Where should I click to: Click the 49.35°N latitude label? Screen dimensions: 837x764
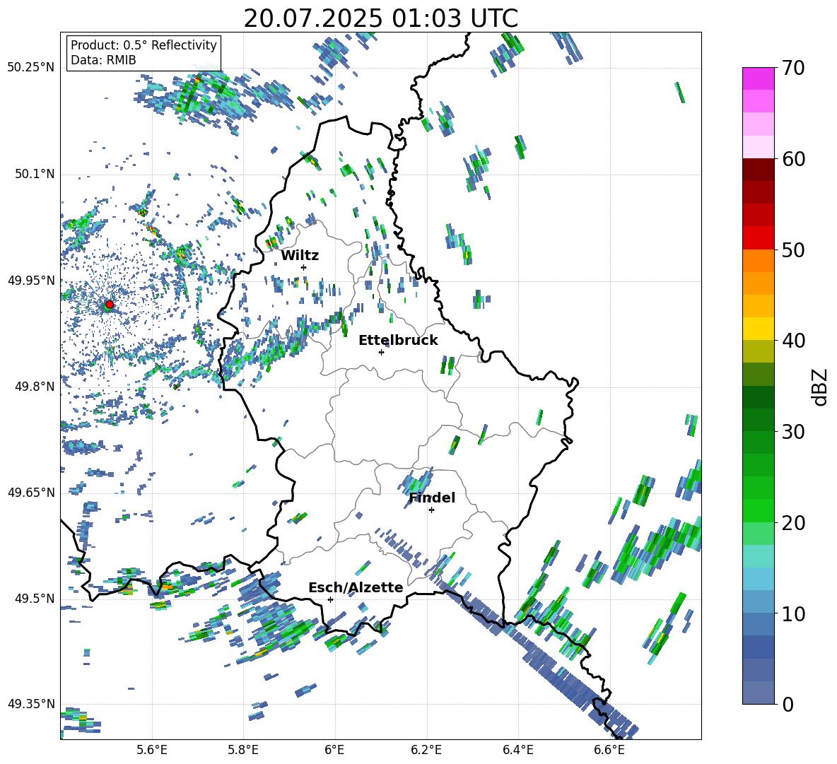(x=31, y=704)
